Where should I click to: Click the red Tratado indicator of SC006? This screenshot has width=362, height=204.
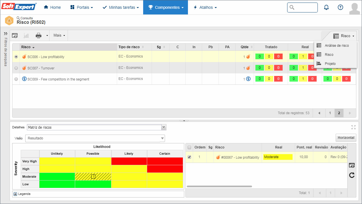278,56
